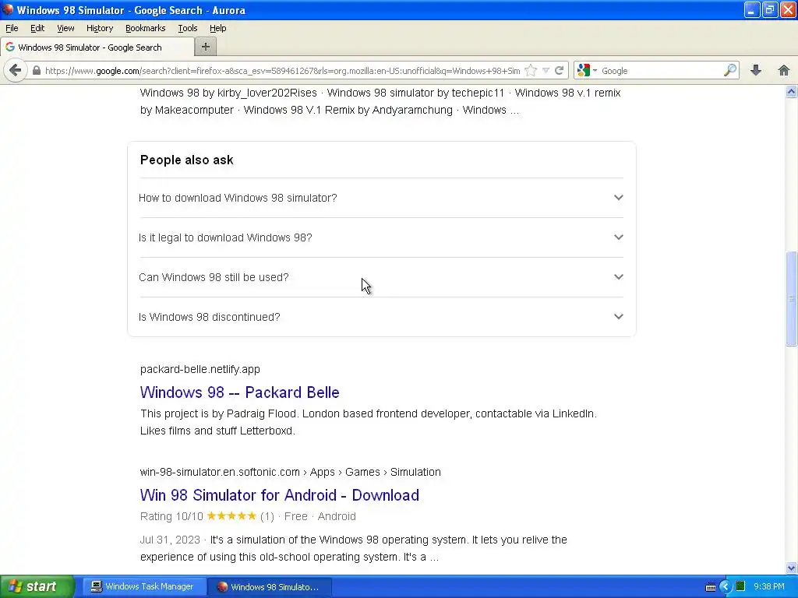The height and width of the screenshot is (598, 798).
Task: Click the 'Rating 10/10' star rating text
Action: 171,516
